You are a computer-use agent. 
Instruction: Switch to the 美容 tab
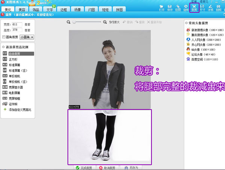click(22, 9)
